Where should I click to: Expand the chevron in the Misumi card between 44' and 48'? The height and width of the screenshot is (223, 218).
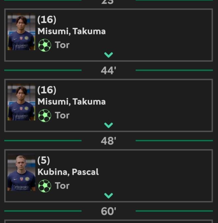(x=109, y=125)
